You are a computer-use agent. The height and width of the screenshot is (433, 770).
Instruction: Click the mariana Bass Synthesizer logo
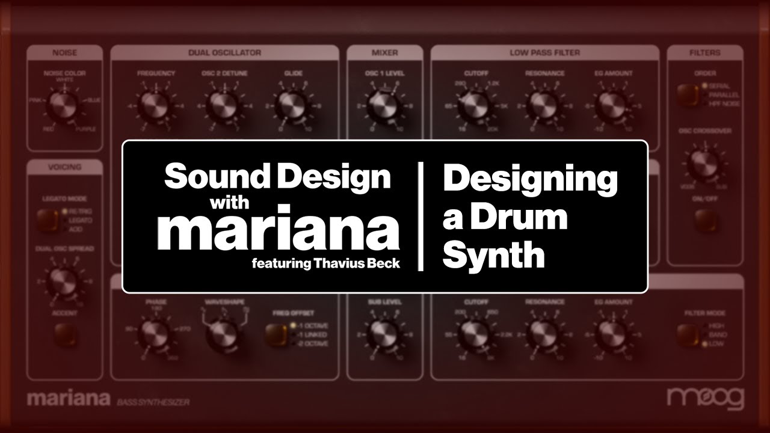(108, 399)
